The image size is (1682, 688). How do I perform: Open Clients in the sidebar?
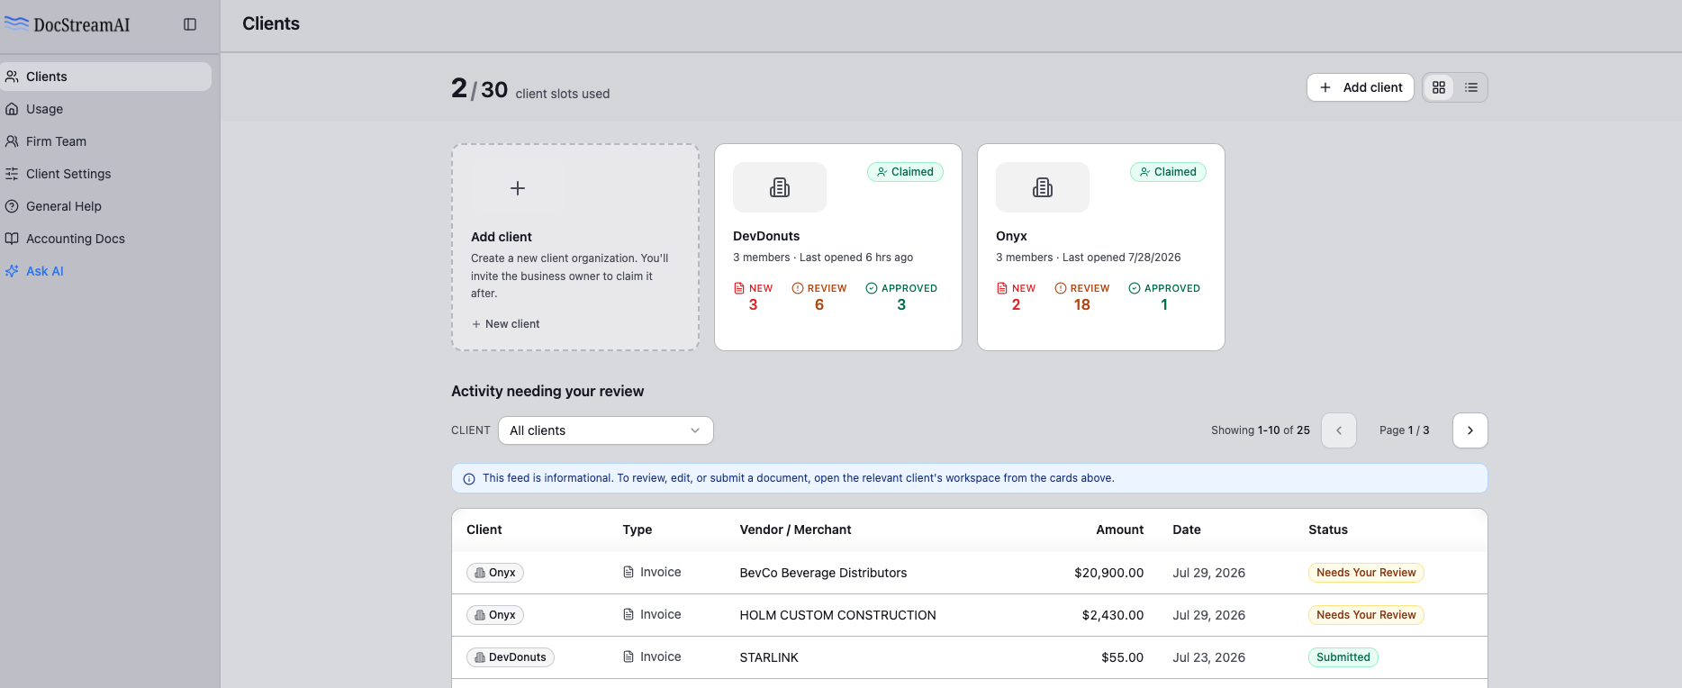pos(106,77)
